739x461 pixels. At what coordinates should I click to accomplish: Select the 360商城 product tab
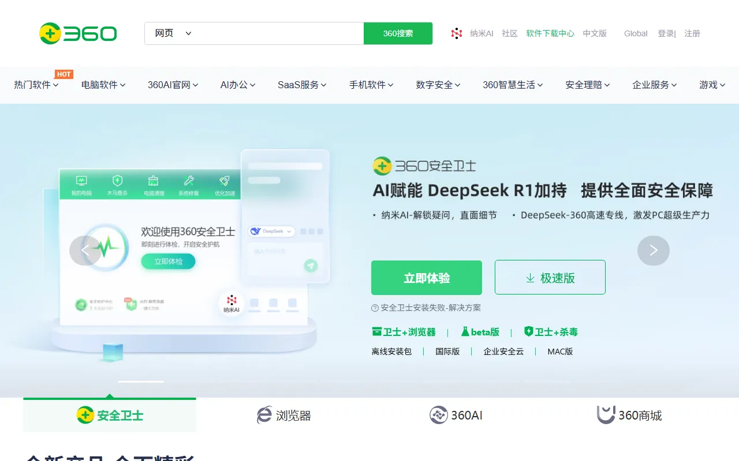pos(629,415)
